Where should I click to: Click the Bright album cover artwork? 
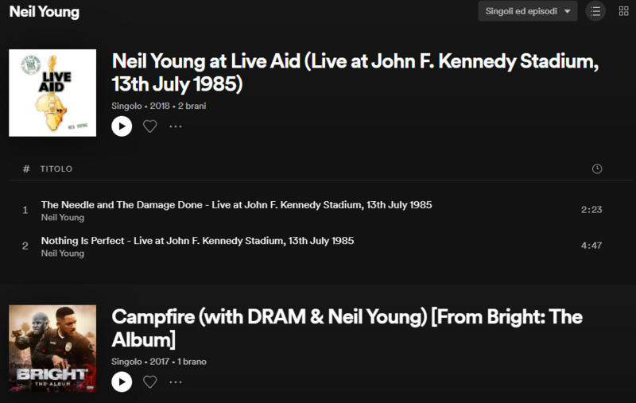(52, 349)
